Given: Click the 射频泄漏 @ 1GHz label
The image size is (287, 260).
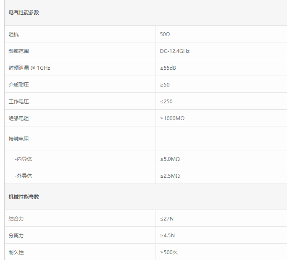Looking at the screenshot, I should [29, 68].
